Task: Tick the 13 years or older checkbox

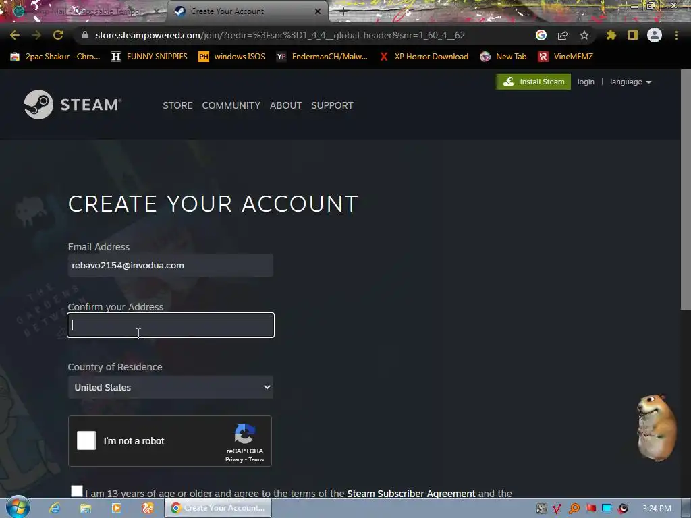Action: tap(77, 491)
